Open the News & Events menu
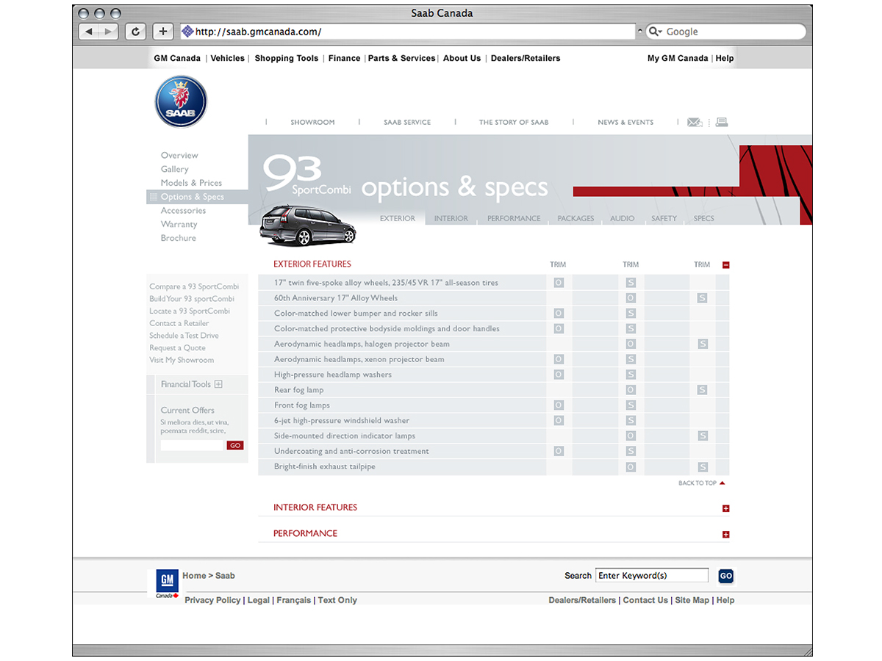 tap(625, 123)
